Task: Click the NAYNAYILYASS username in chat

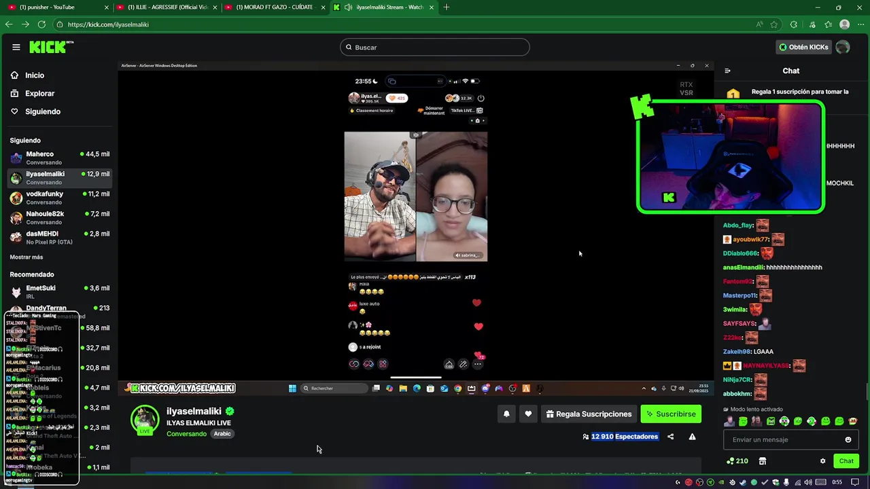Action: pos(765,366)
